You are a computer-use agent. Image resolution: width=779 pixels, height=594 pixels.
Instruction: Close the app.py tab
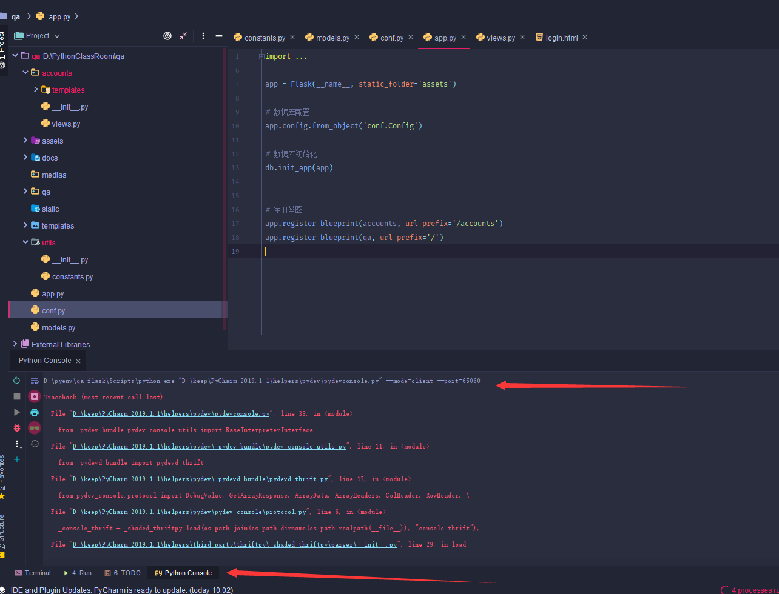pos(464,37)
